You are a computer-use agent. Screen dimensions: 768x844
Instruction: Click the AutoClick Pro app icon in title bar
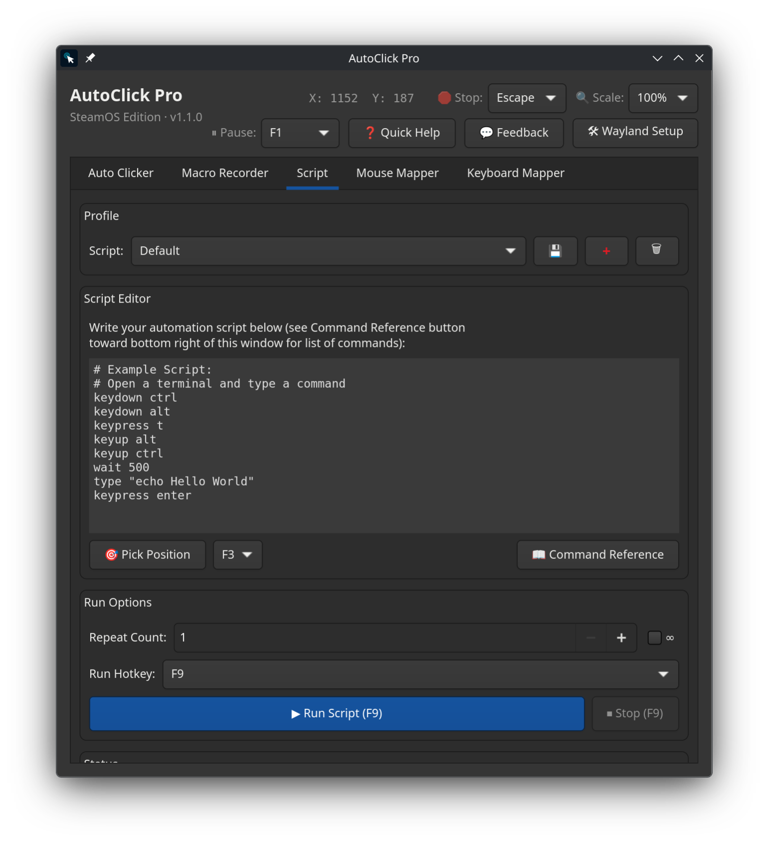69,58
